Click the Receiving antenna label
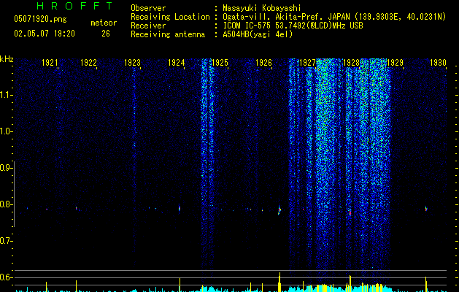This screenshot has height=292, width=459. (x=168, y=34)
